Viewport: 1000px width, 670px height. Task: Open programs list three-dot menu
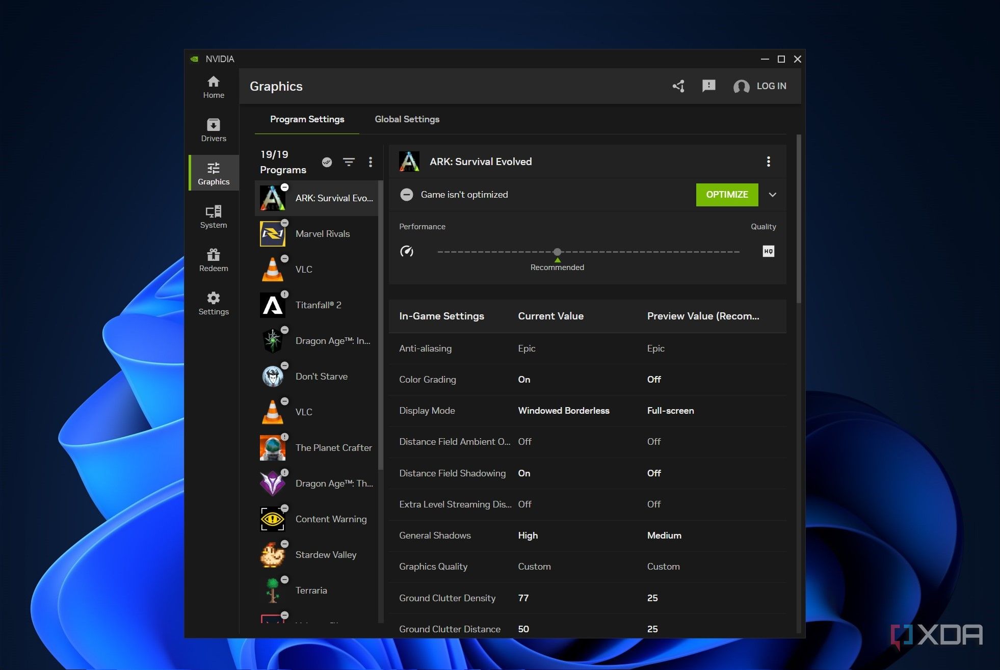pos(371,162)
